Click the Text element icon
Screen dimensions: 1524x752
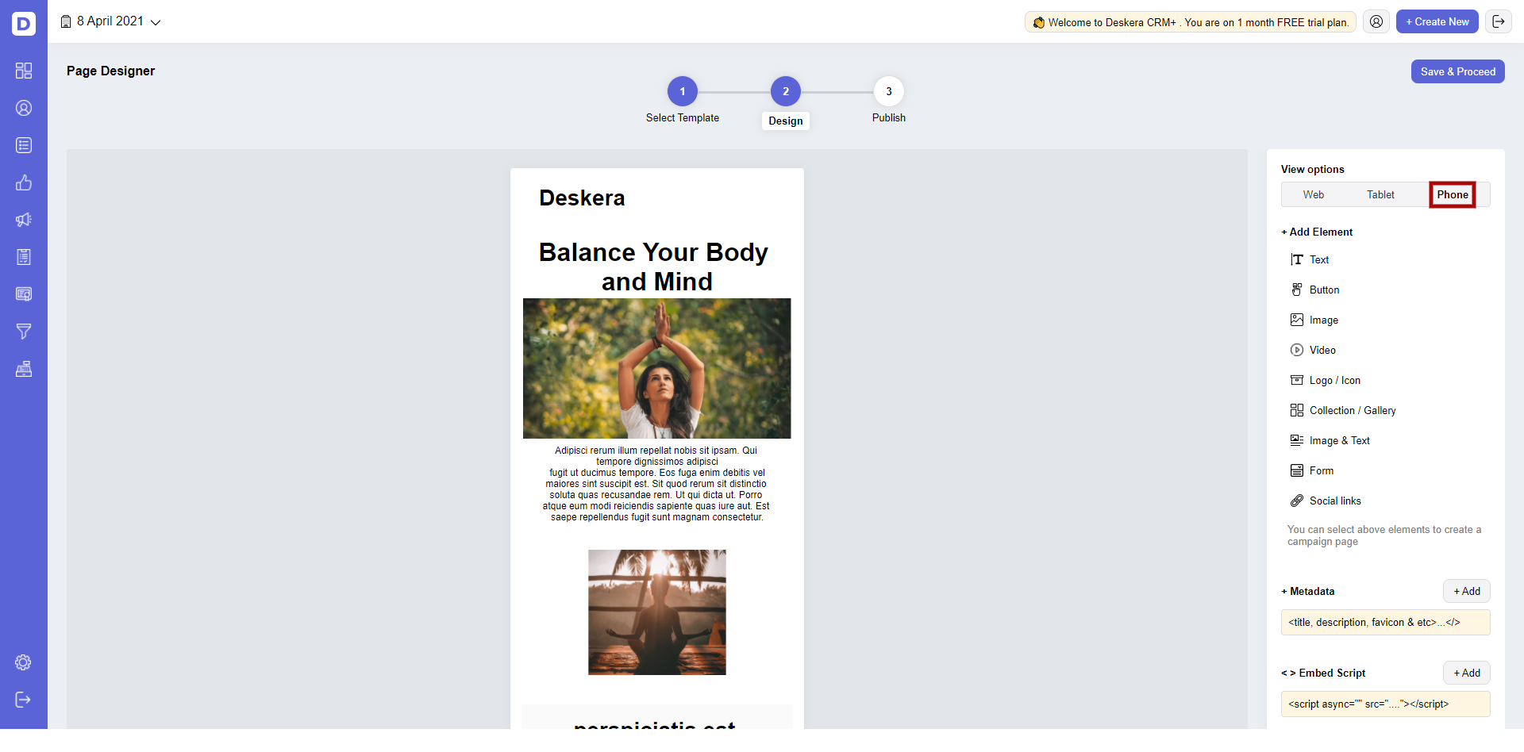[1297, 259]
